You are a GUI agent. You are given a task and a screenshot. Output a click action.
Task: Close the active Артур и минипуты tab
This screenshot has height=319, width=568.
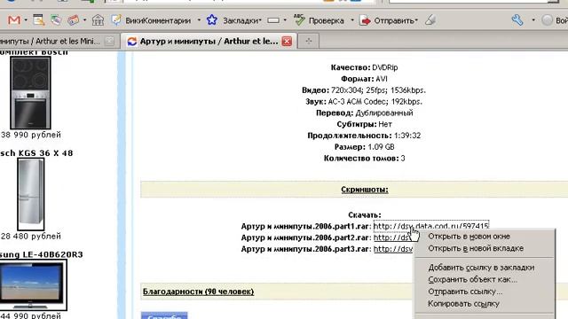(287, 42)
